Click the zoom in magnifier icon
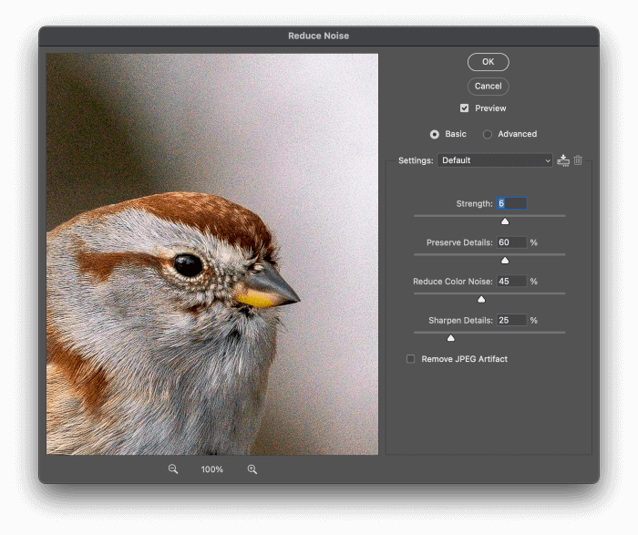 252,469
